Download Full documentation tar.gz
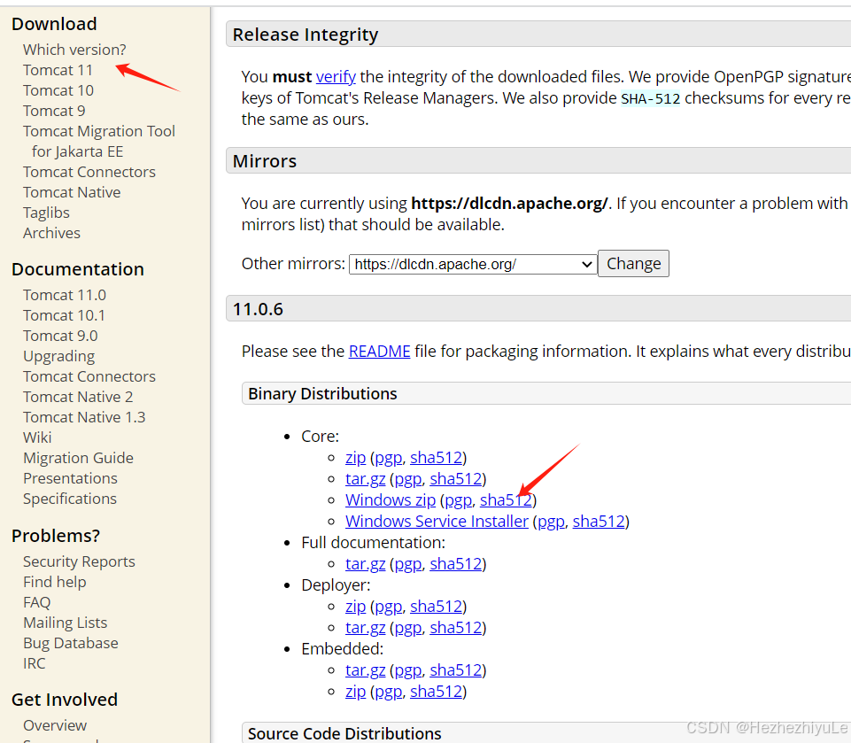The width and height of the screenshot is (851, 743). [365, 564]
